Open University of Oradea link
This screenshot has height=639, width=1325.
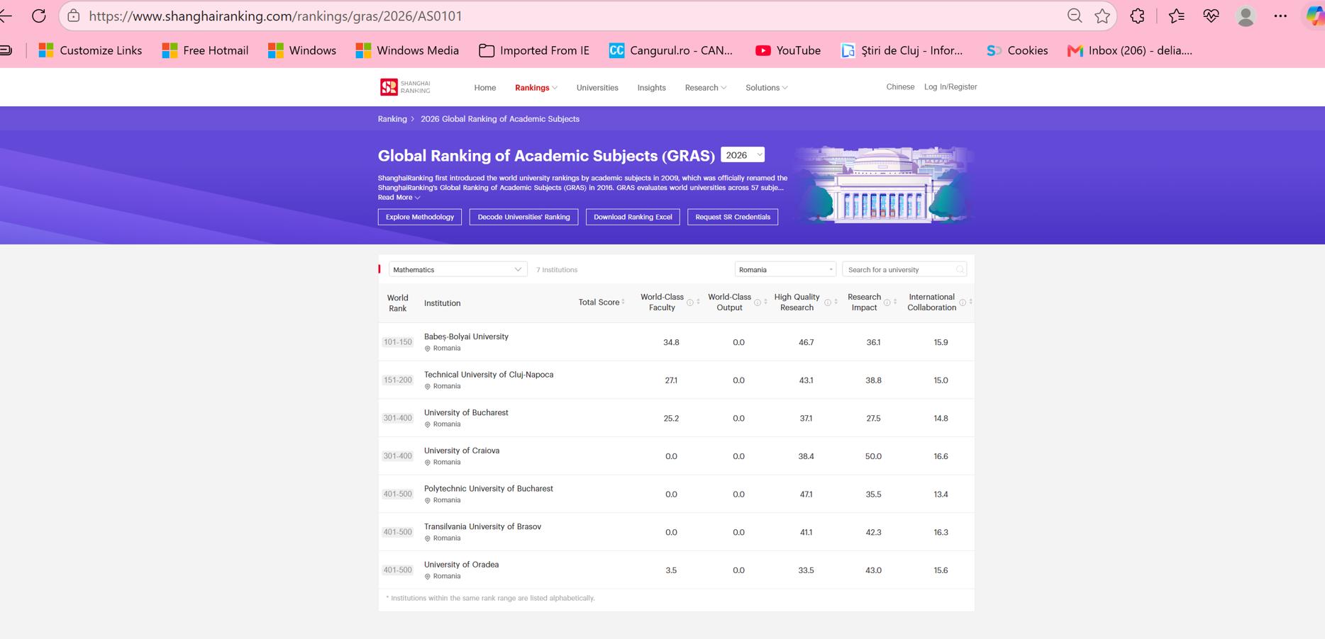click(x=461, y=565)
